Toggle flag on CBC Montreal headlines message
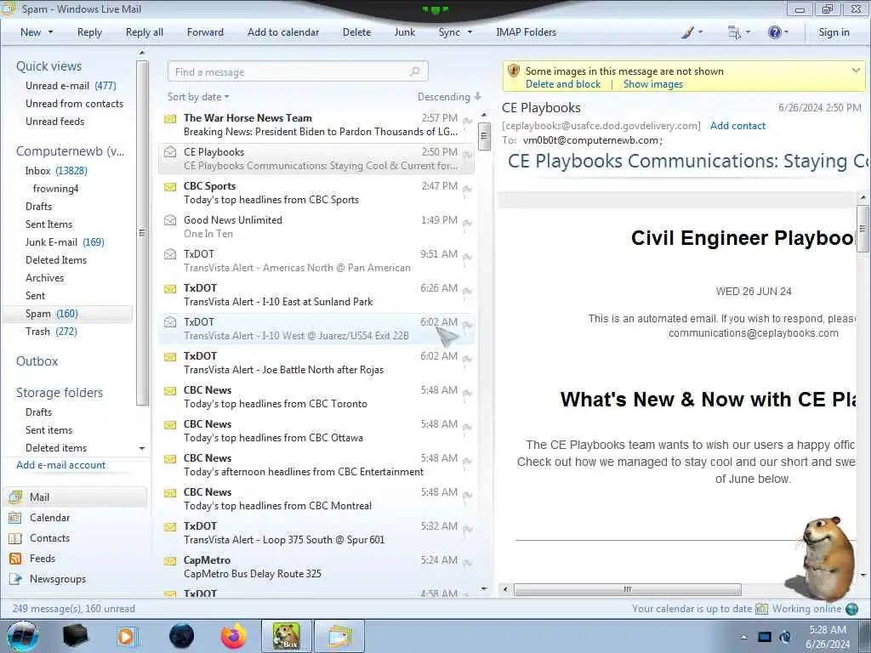Viewport: 871px width, 653px height. (x=467, y=496)
